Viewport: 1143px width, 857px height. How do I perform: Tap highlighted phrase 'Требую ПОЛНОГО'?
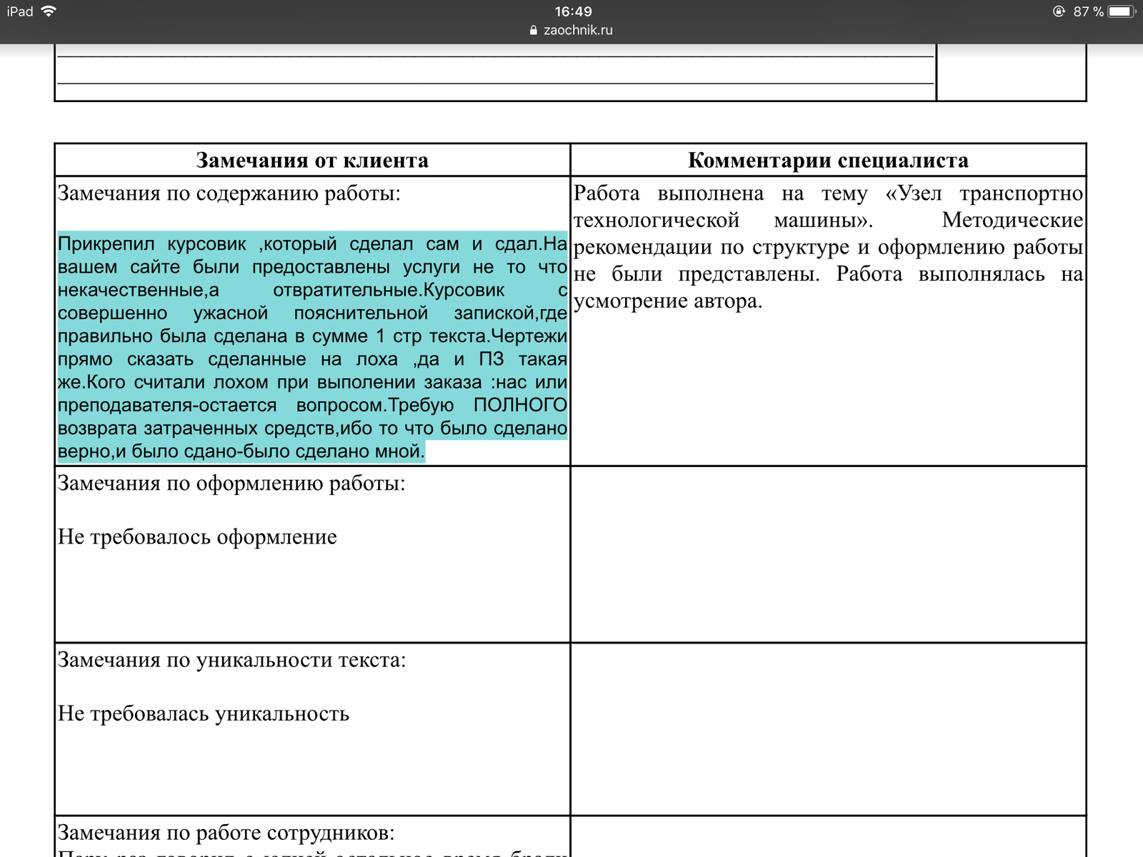(x=478, y=405)
